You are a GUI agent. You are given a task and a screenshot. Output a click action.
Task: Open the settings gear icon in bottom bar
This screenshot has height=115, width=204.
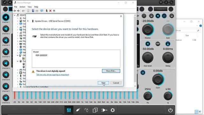point(113,110)
